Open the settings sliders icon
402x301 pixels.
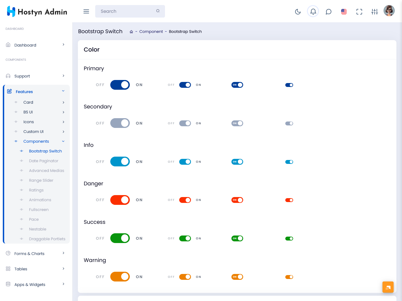[x=375, y=11]
